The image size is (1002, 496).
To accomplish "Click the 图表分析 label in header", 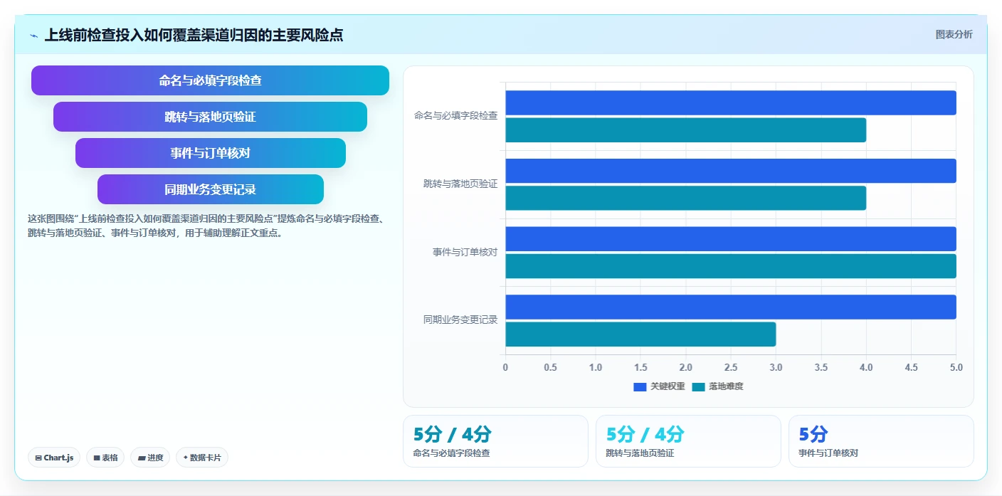I will [954, 35].
